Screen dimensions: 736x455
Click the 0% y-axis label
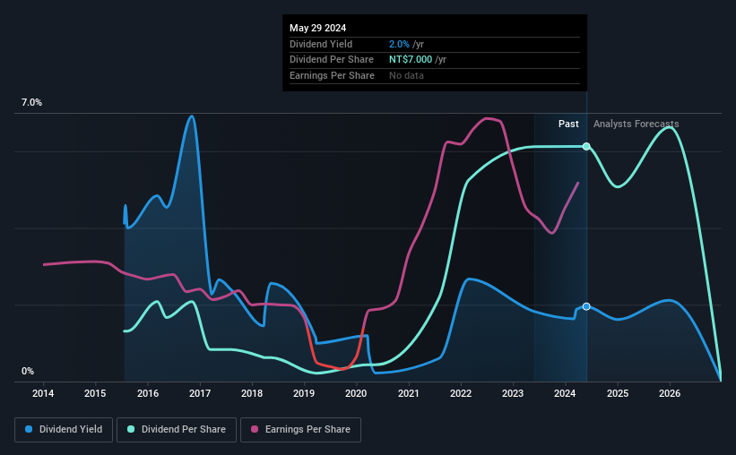pos(28,371)
